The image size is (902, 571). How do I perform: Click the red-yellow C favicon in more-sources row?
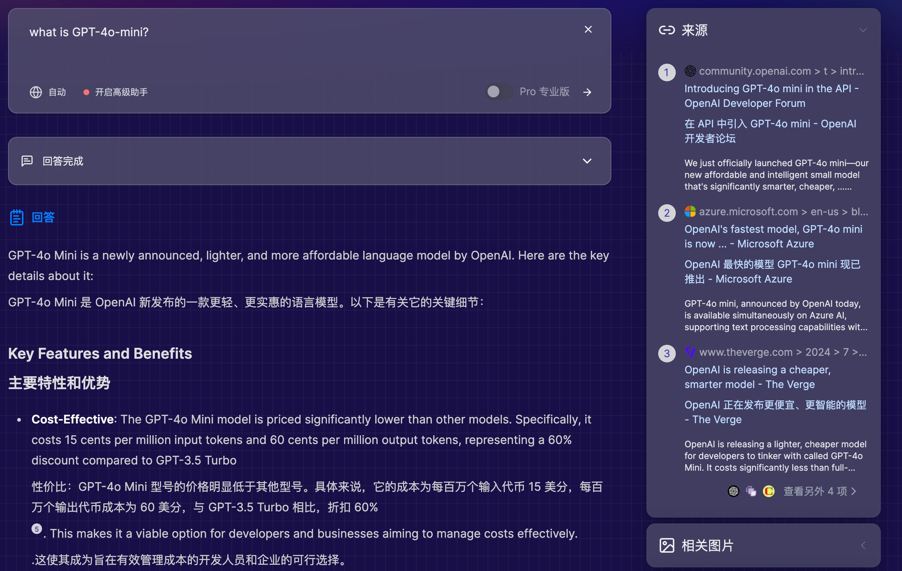click(769, 491)
